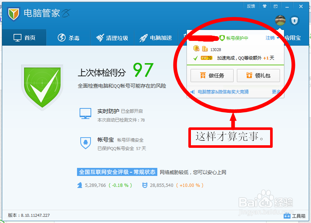Click the account protection shield icon next to avatar
This screenshot has height=223, width=311.
(294, 20)
